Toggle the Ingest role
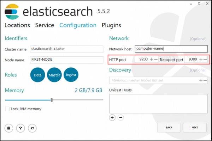Screen dimensions: 212x141 [71, 75]
